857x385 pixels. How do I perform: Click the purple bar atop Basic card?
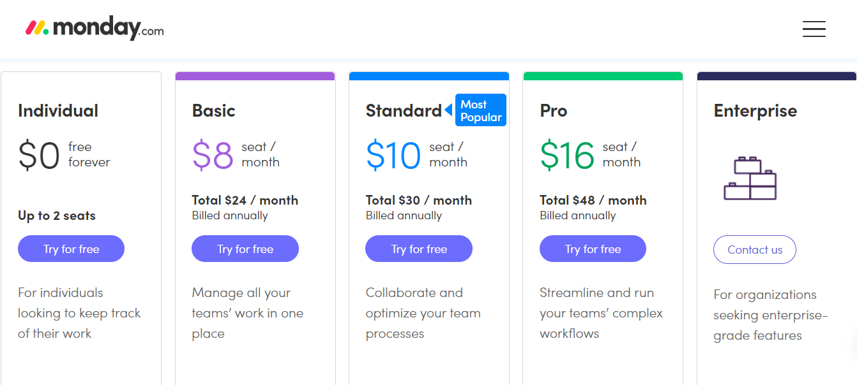[255, 76]
